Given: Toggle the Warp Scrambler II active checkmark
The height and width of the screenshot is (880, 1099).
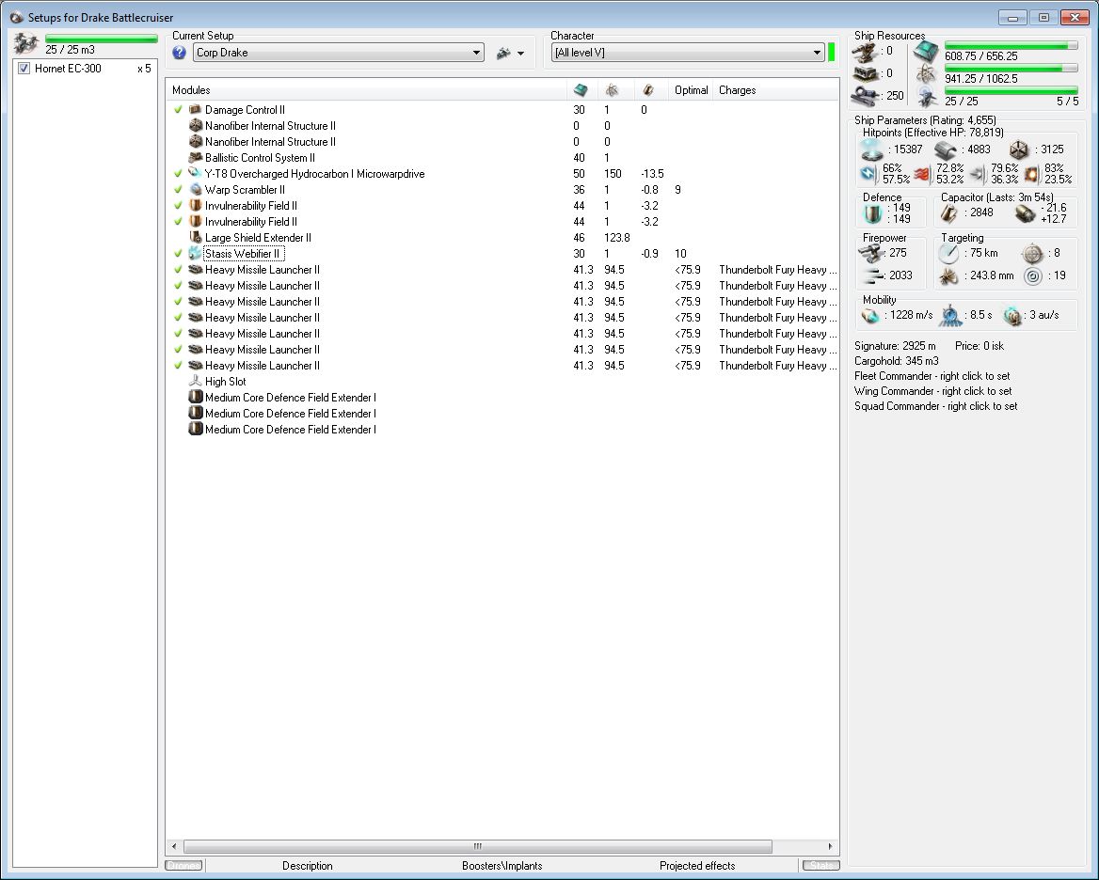Looking at the screenshot, I should [x=178, y=190].
